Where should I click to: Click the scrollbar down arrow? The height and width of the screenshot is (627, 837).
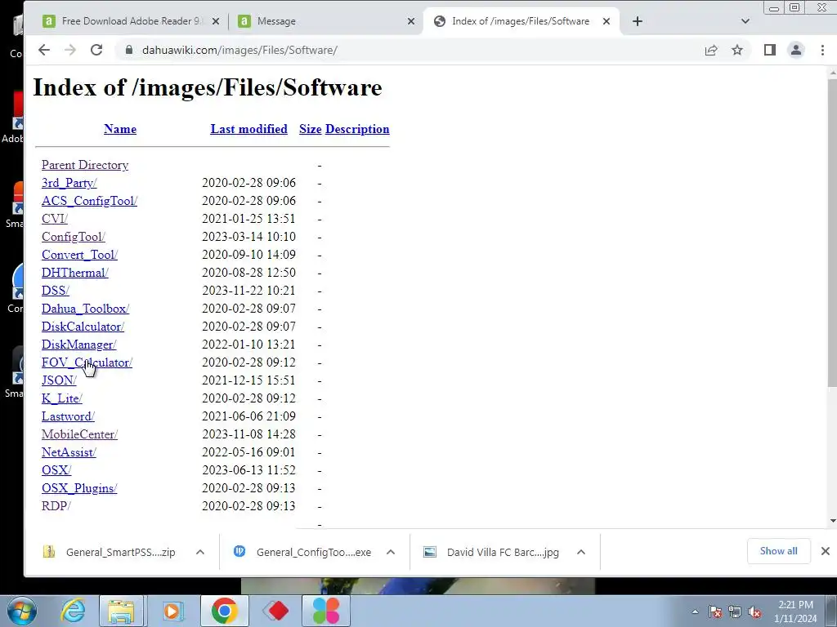tap(832, 521)
